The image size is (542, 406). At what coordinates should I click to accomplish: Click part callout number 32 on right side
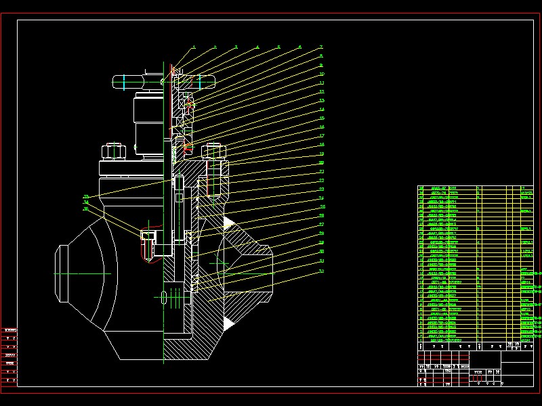click(321, 271)
